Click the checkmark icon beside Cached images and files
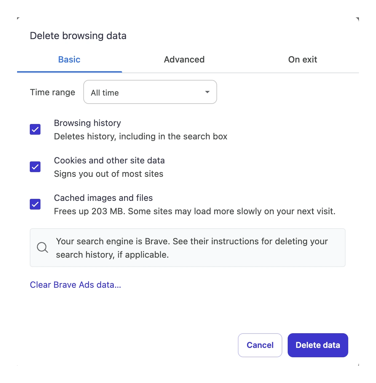This screenshot has height=383, width=376. pos(35,204)
